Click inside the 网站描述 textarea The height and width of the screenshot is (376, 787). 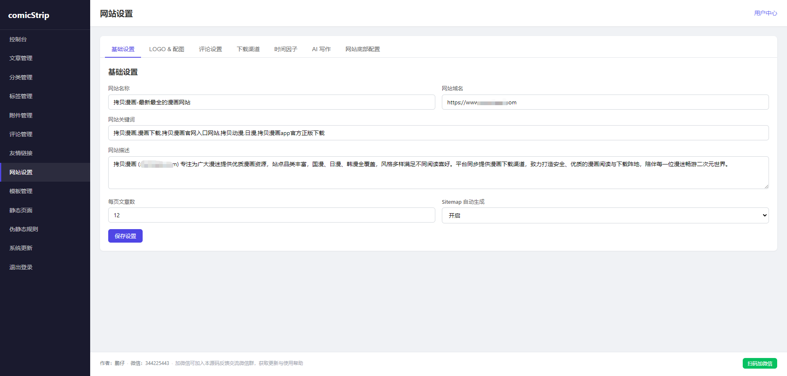point(439,173)
